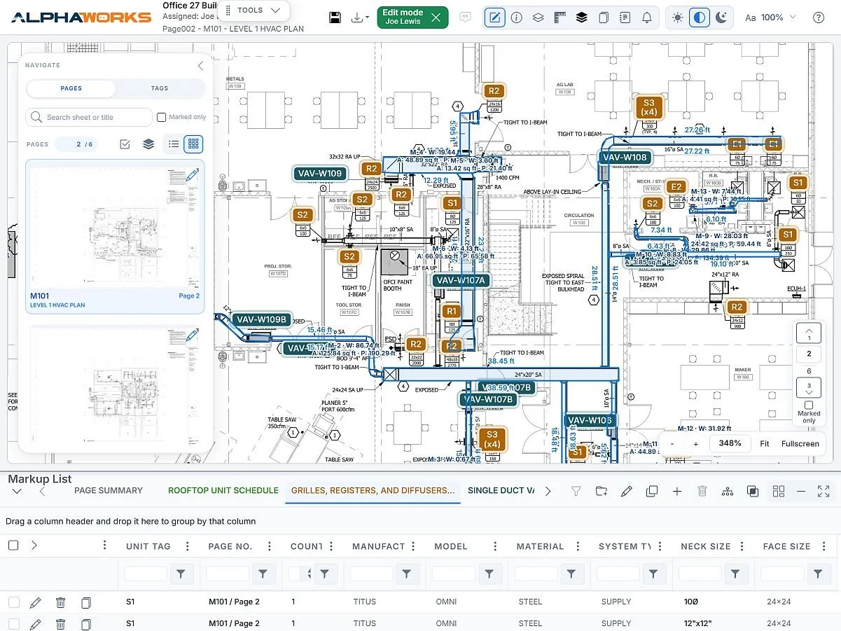The height and width of the screenshot is (631, 841).
Task: Click the overlapping squares icon
Action: click(753, 492)
